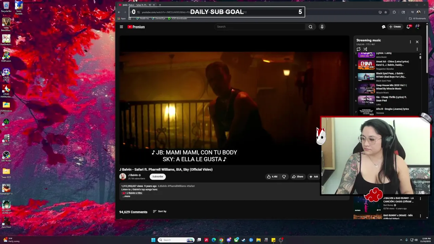Subscribe to the J Balvin channel
The width and height of the screenshot is (434, 244).
click(158, 177)
